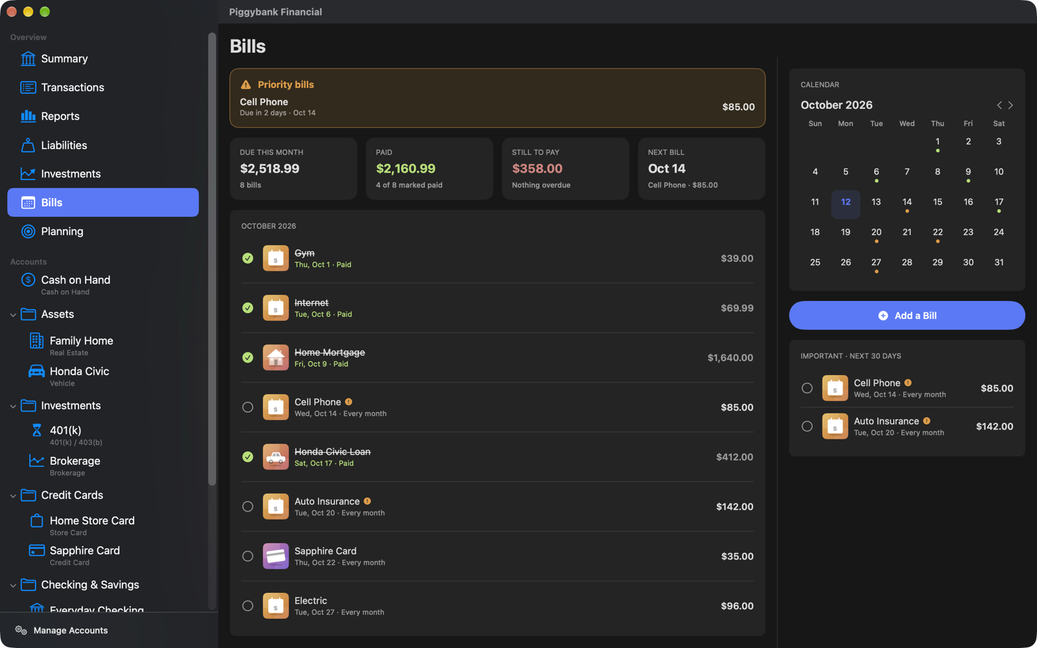Unmark the Internet bill as paid
Image resolution: width=1037 pixels, height=648 pixels.
248,308
